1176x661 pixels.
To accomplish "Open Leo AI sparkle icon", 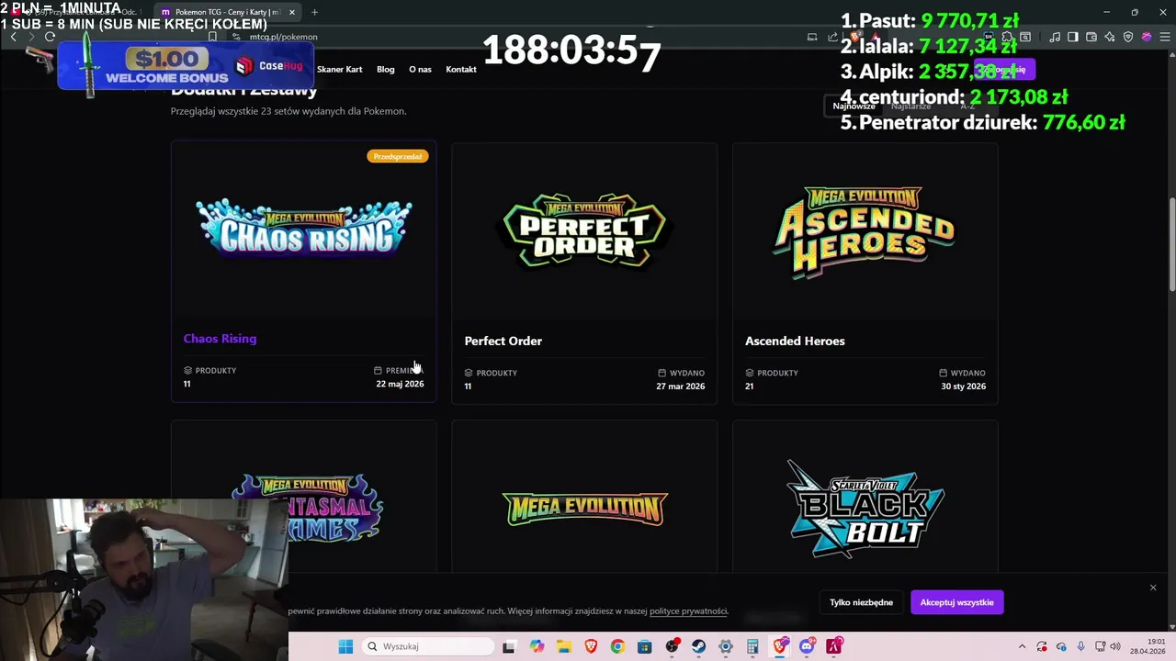I will [1110, 37].
